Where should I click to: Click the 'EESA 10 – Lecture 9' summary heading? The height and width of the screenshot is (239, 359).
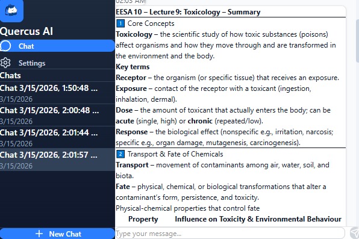[188, 12]
